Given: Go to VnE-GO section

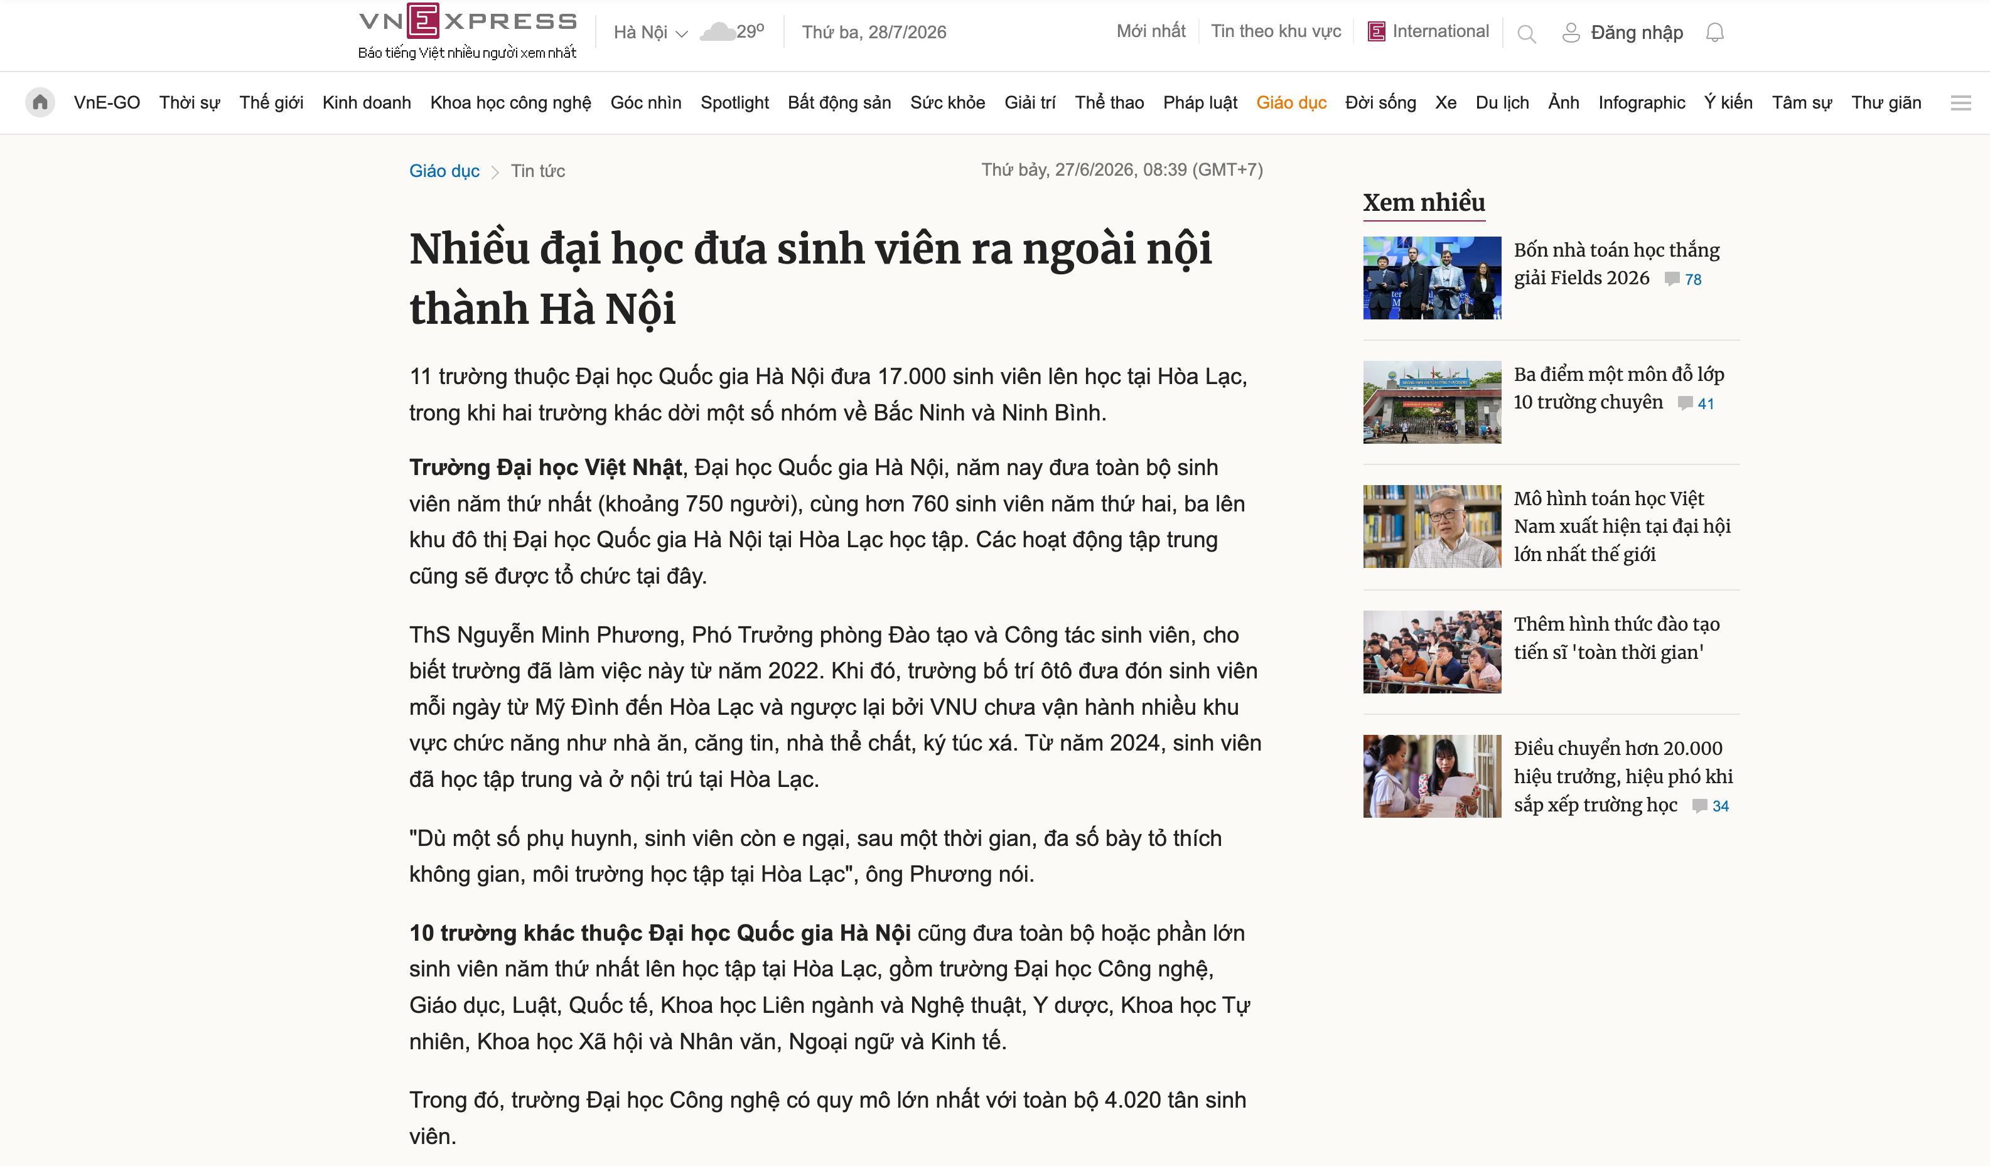Looking at the screenshot, I should (x=107, y=103).
